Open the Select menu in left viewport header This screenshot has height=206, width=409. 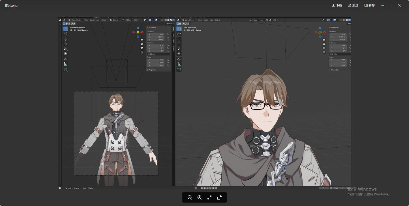point(92,20)
